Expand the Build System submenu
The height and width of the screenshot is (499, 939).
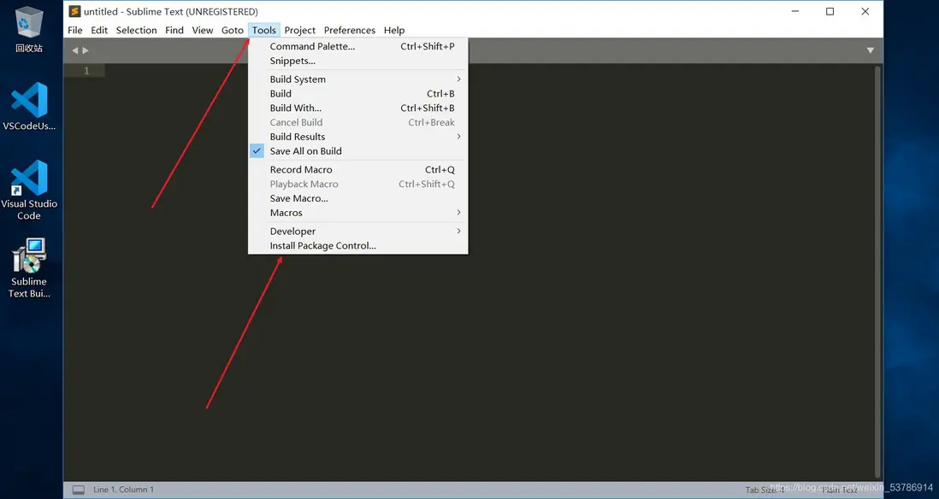point(358,79)
